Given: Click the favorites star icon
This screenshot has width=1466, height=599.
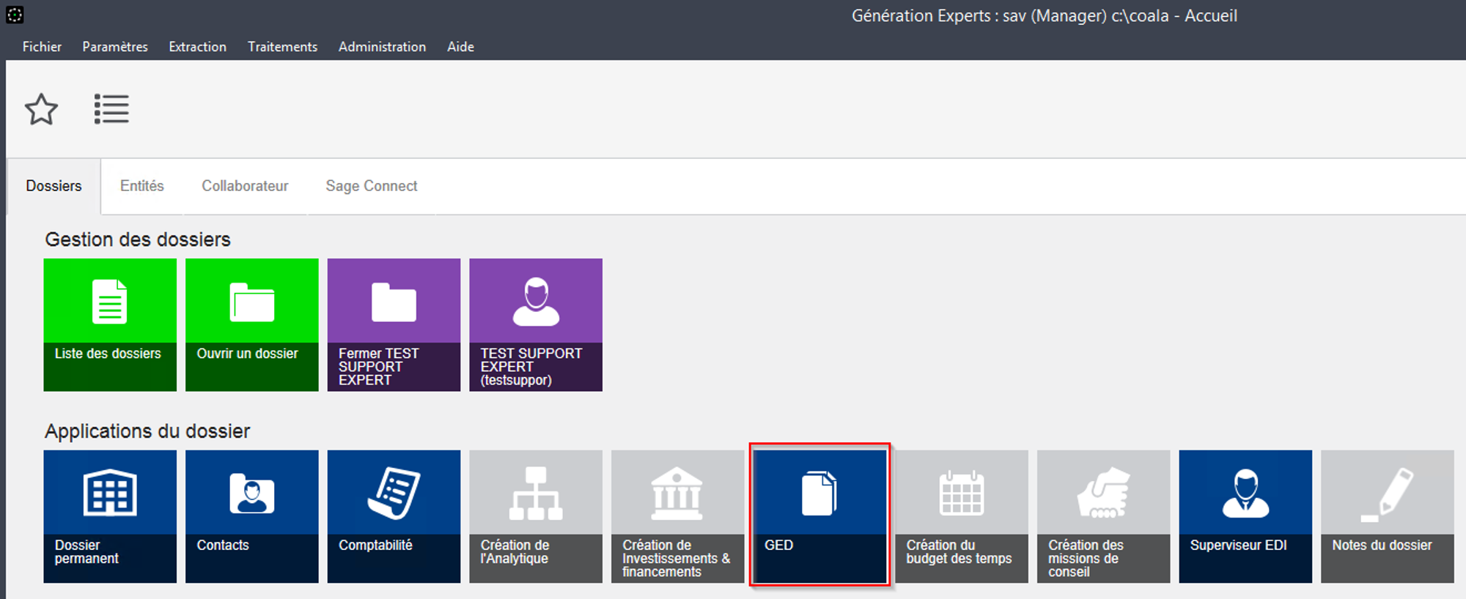Looking at the screenshot, I should pyautogui.click(x=41, y=109).
